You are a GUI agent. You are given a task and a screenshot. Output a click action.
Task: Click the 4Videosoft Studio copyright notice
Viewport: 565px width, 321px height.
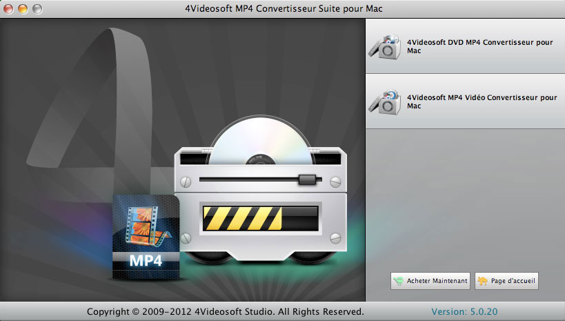tap(225, 311)
